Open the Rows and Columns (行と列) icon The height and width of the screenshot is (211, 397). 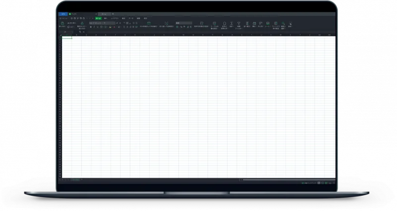[x=261, y=23]
